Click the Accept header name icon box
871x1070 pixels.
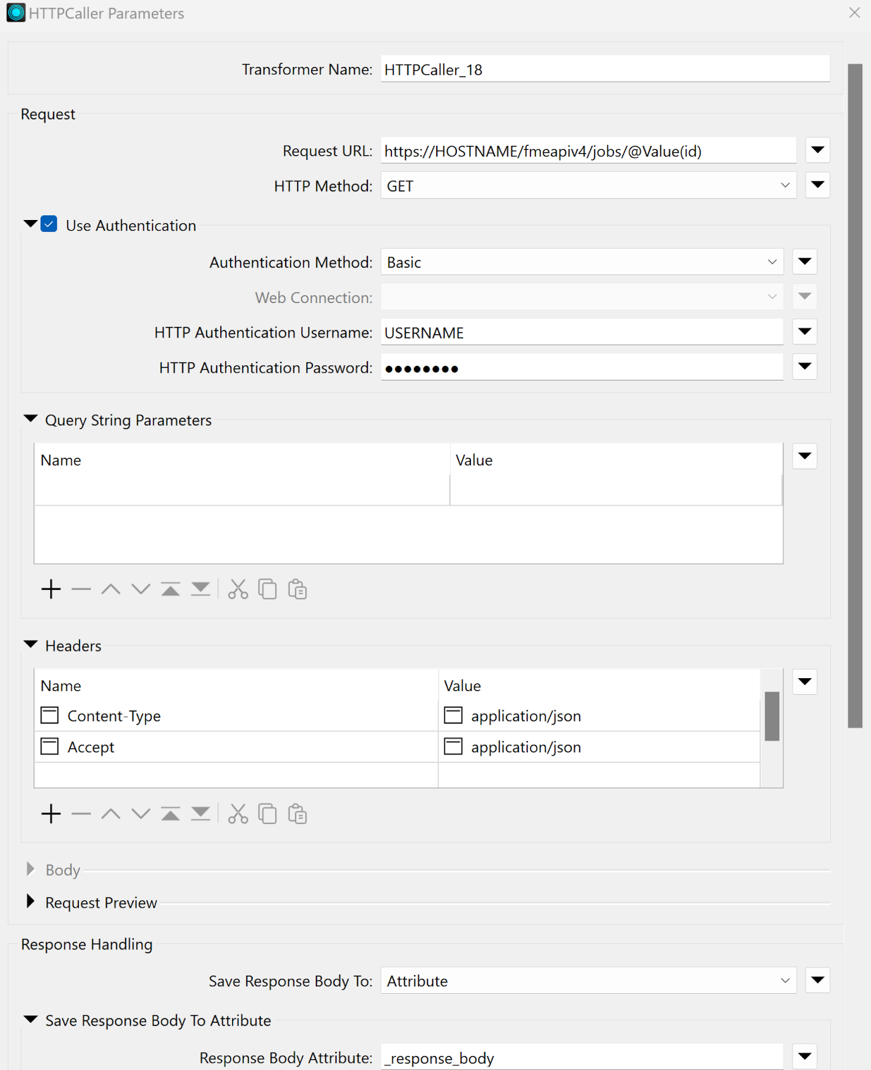[x=50, y=746]
